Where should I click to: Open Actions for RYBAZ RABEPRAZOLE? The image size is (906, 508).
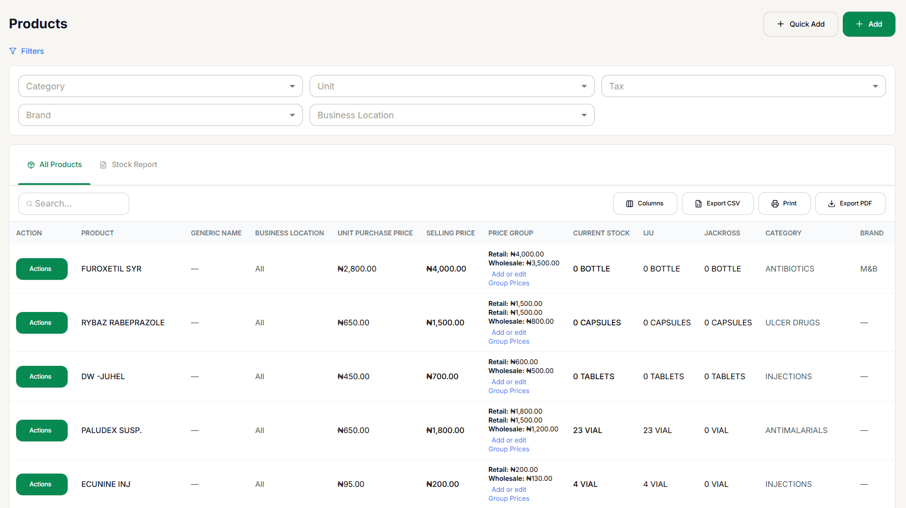coord(42,323)
